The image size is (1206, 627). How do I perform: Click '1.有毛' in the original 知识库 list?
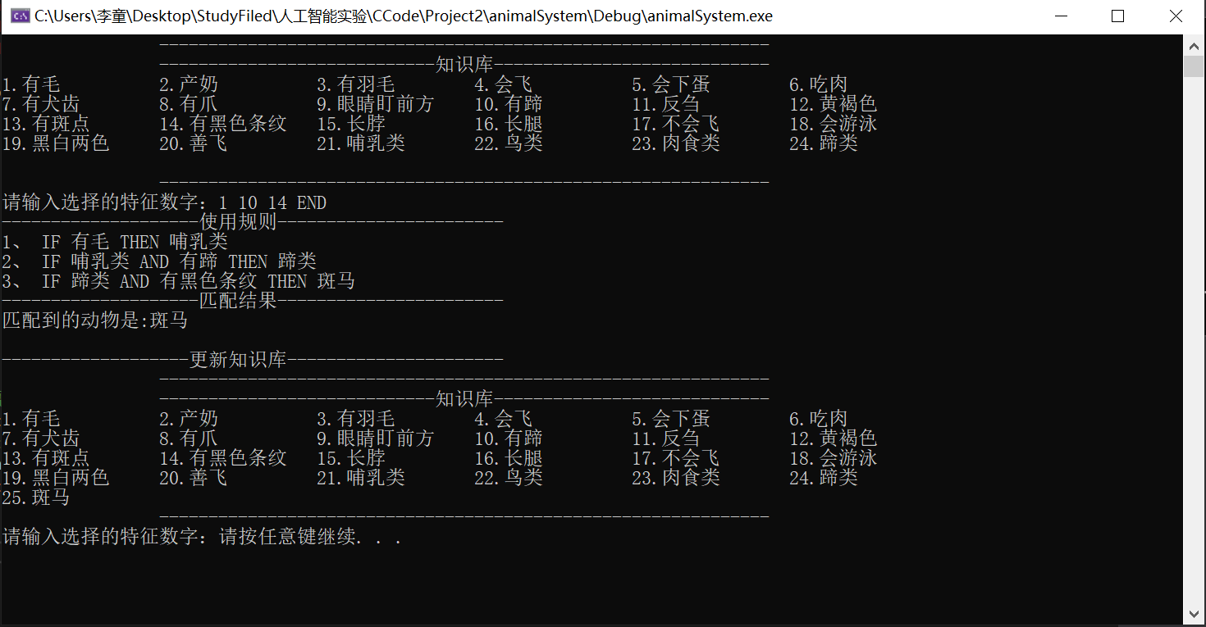click(31, 84)
